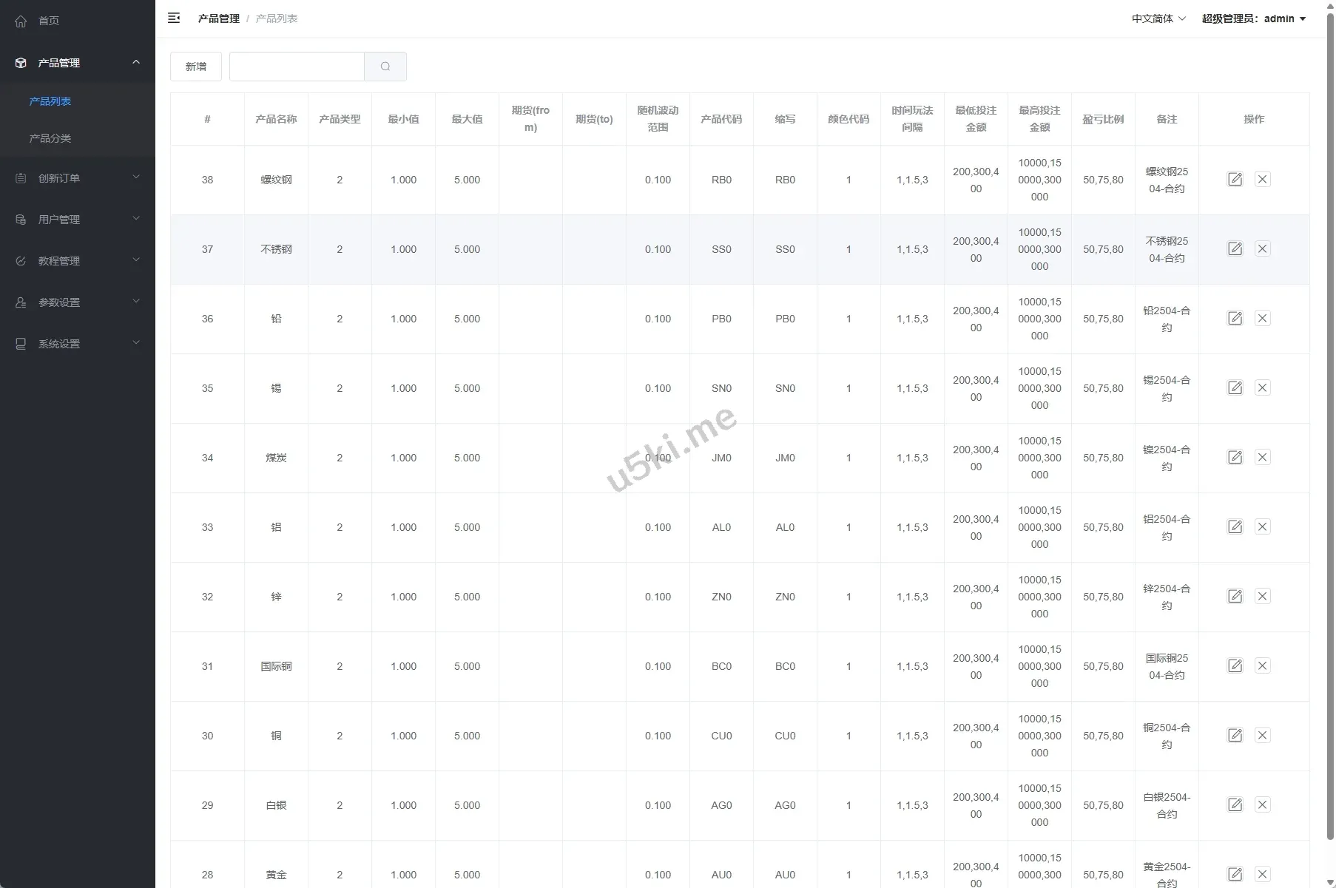The width and height of the screenshot is (1336, 888).
Task: Expand the 用户管理 sidebar menu
Action: pos(78,220)
